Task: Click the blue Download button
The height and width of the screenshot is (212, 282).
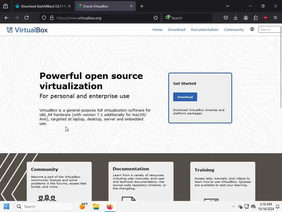Action: (x=185, y=97)
